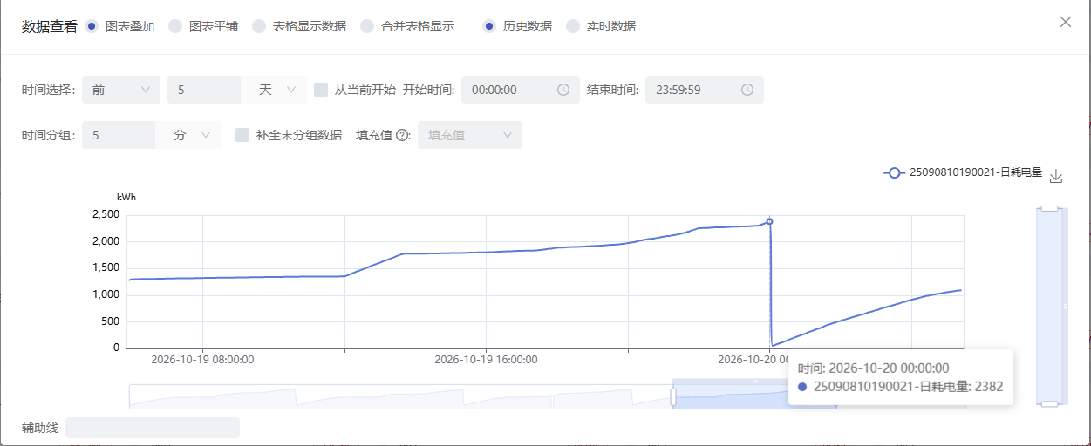Click the 数据查看 dialog title

49,26
